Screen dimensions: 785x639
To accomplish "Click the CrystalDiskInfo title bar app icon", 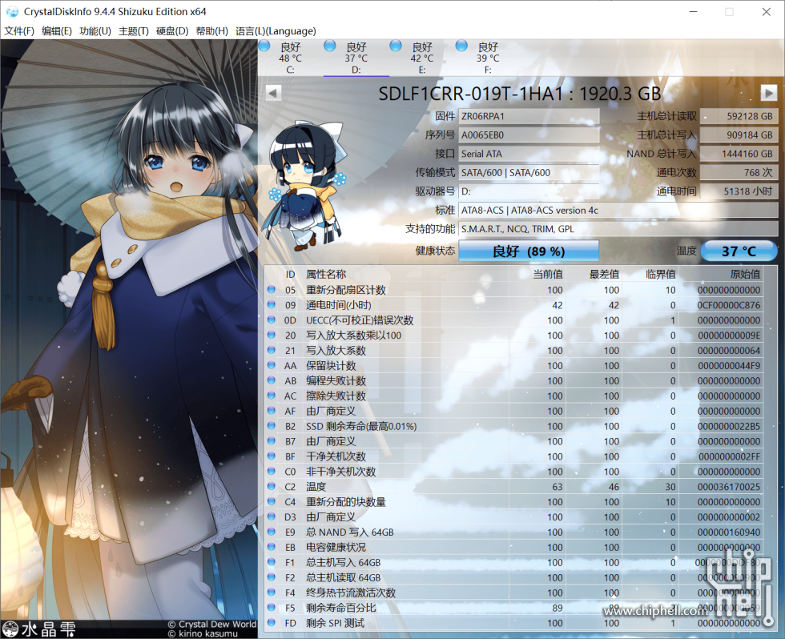I will tap(12, 11).
